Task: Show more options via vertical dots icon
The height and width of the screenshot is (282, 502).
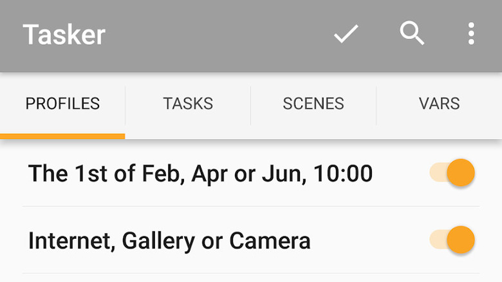Action: (471, 33)
